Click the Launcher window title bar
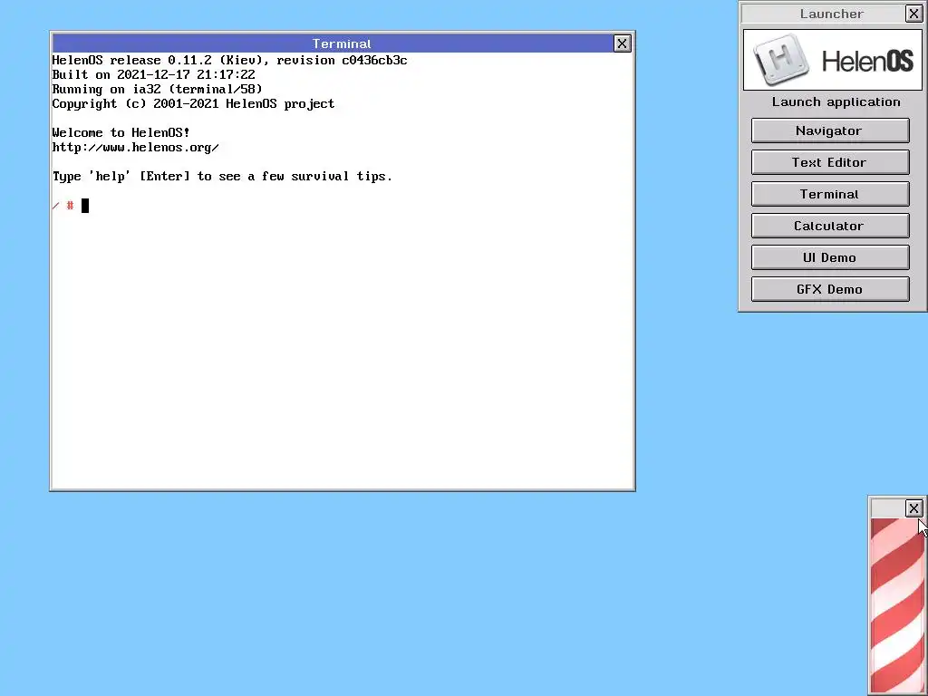928x696 pixels. coord(824,14)
